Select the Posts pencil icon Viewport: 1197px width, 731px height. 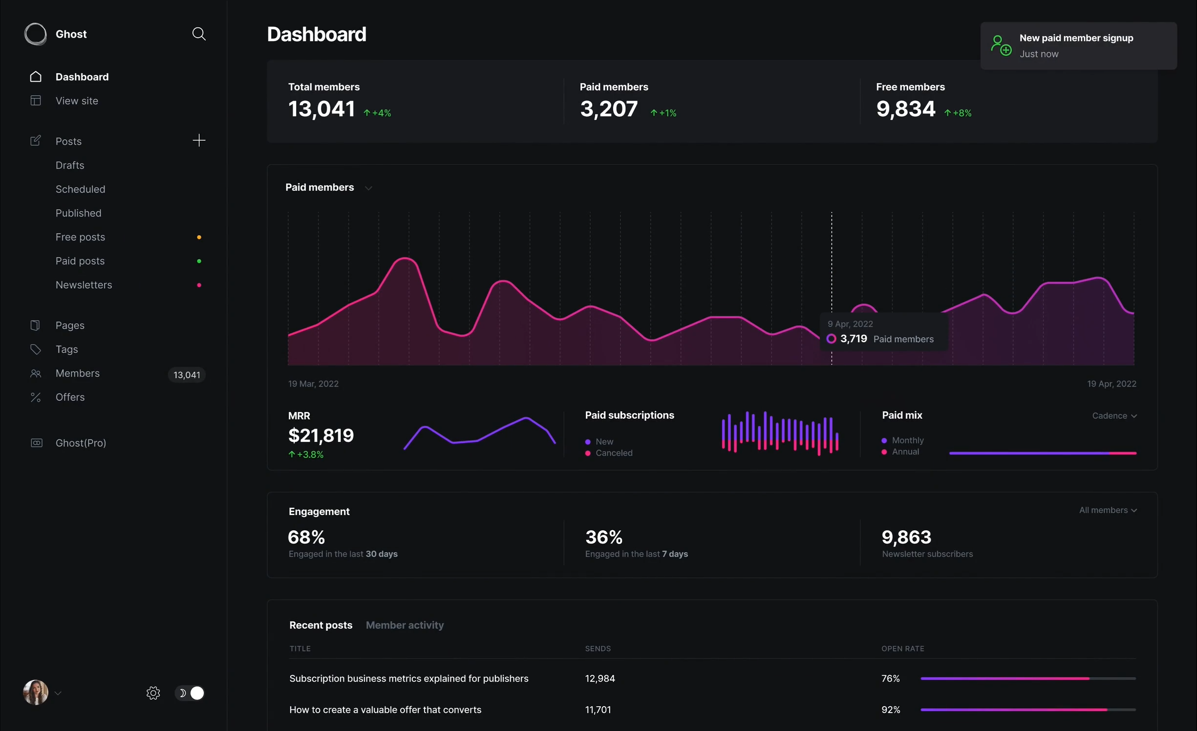tap(35, 141)
